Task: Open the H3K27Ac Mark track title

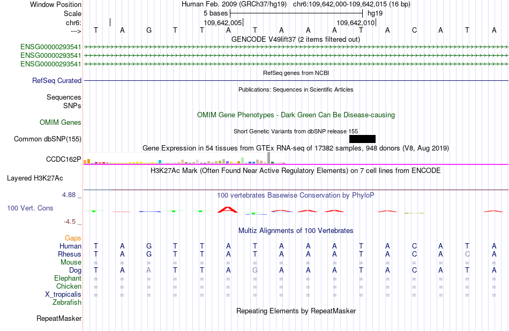Action: [x=296, y=171]
